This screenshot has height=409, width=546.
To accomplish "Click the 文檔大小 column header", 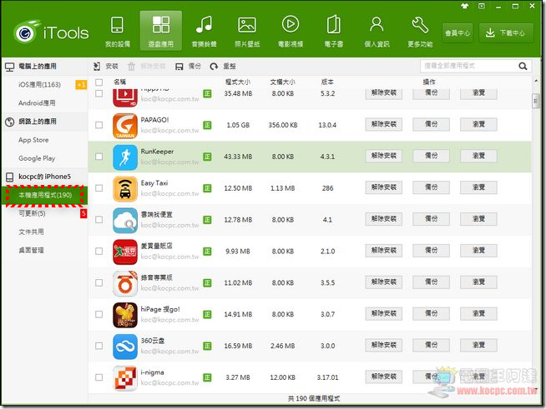I will click(282, 82).
